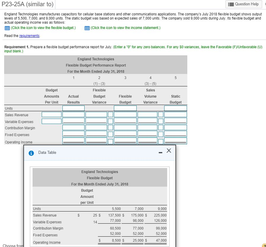
Task: Select Fixed Expenses Static Budget field
Action: point(175,134)
